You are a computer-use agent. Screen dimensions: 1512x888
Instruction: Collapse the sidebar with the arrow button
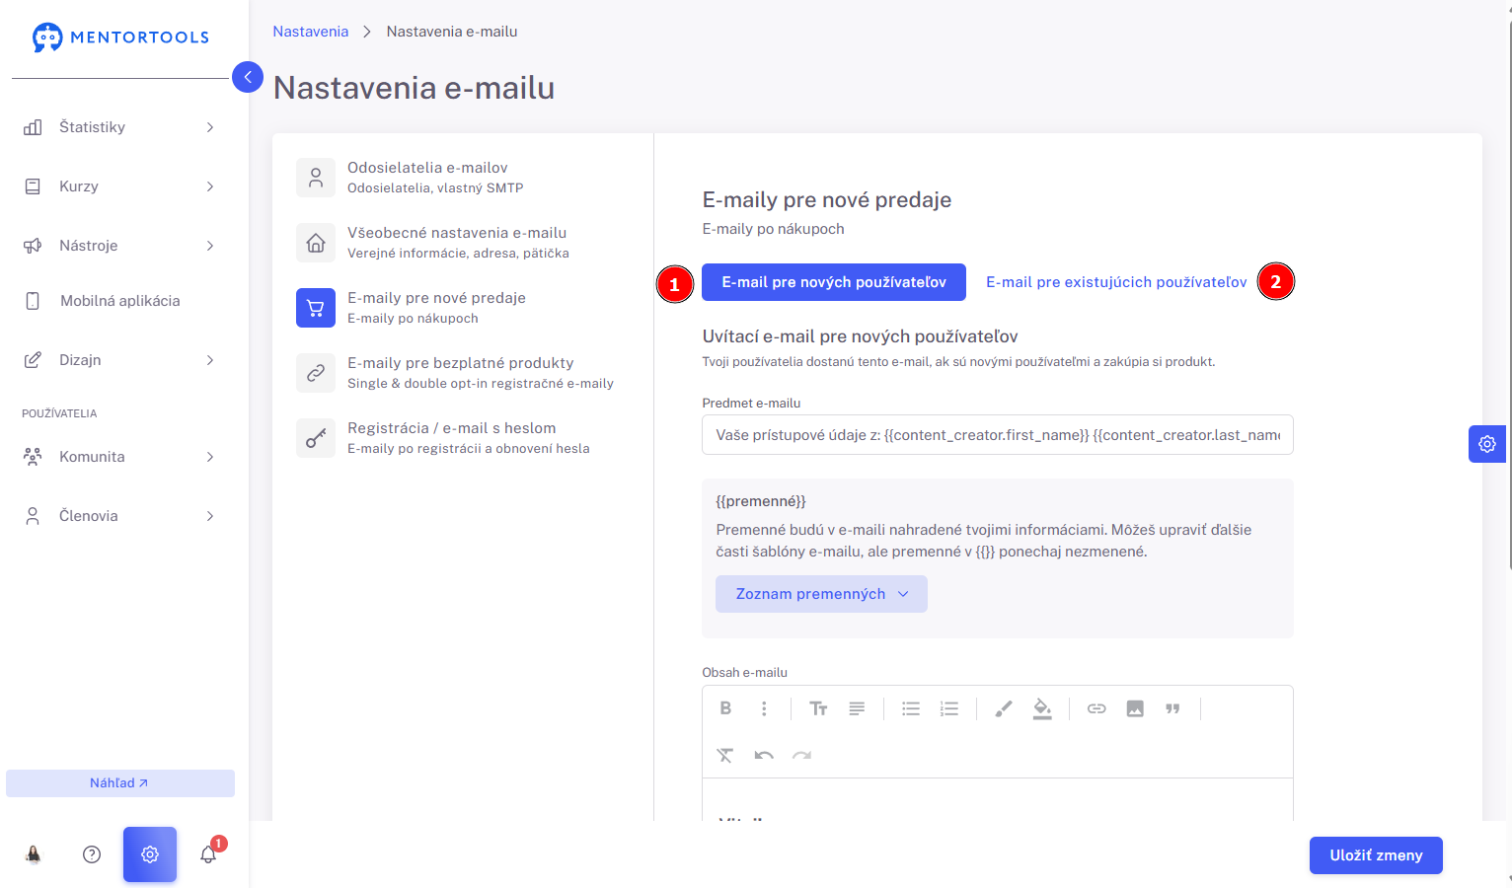click(x=248, y=77)
